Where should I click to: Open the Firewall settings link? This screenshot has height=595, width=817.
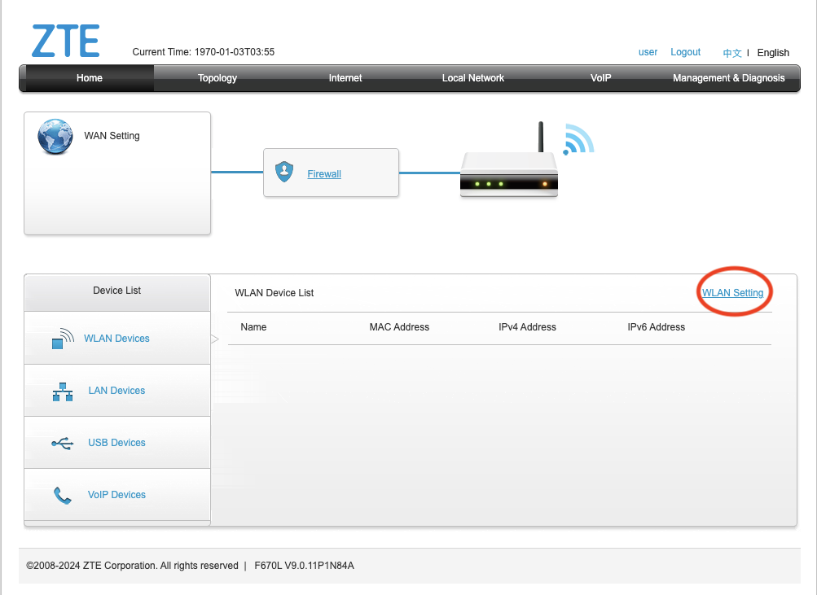[323, 173]
